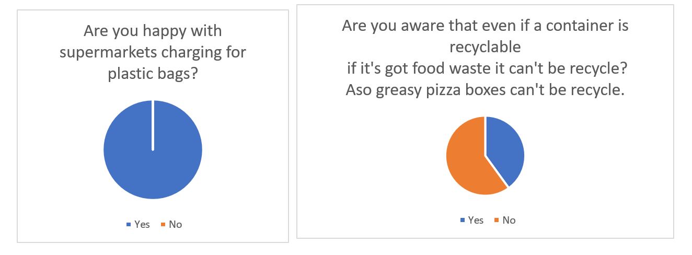This screenshot has height=255, width=692.
Task: Click blue Yes legend swatch in plastic bags chart
Action: (x=128, y=225)
